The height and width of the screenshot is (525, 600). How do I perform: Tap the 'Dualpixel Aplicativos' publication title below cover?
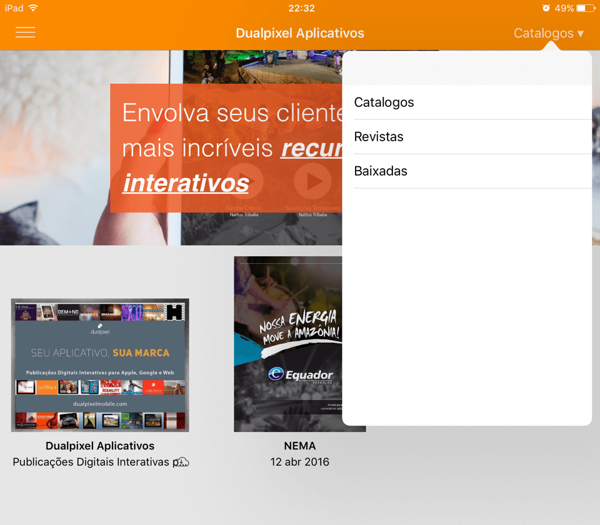100,446
